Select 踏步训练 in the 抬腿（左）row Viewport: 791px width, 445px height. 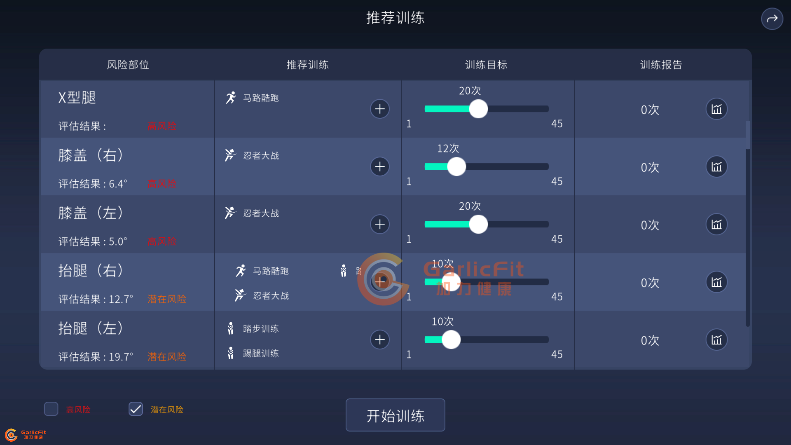(260, 329)
